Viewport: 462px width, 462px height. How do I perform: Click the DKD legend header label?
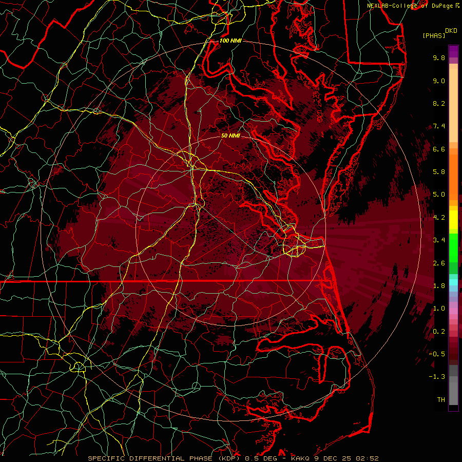pos(451,31)
